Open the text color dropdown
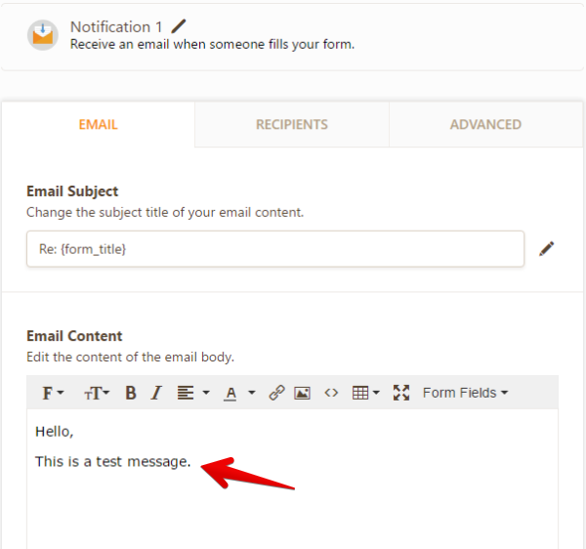 click(x=239, y=393)
